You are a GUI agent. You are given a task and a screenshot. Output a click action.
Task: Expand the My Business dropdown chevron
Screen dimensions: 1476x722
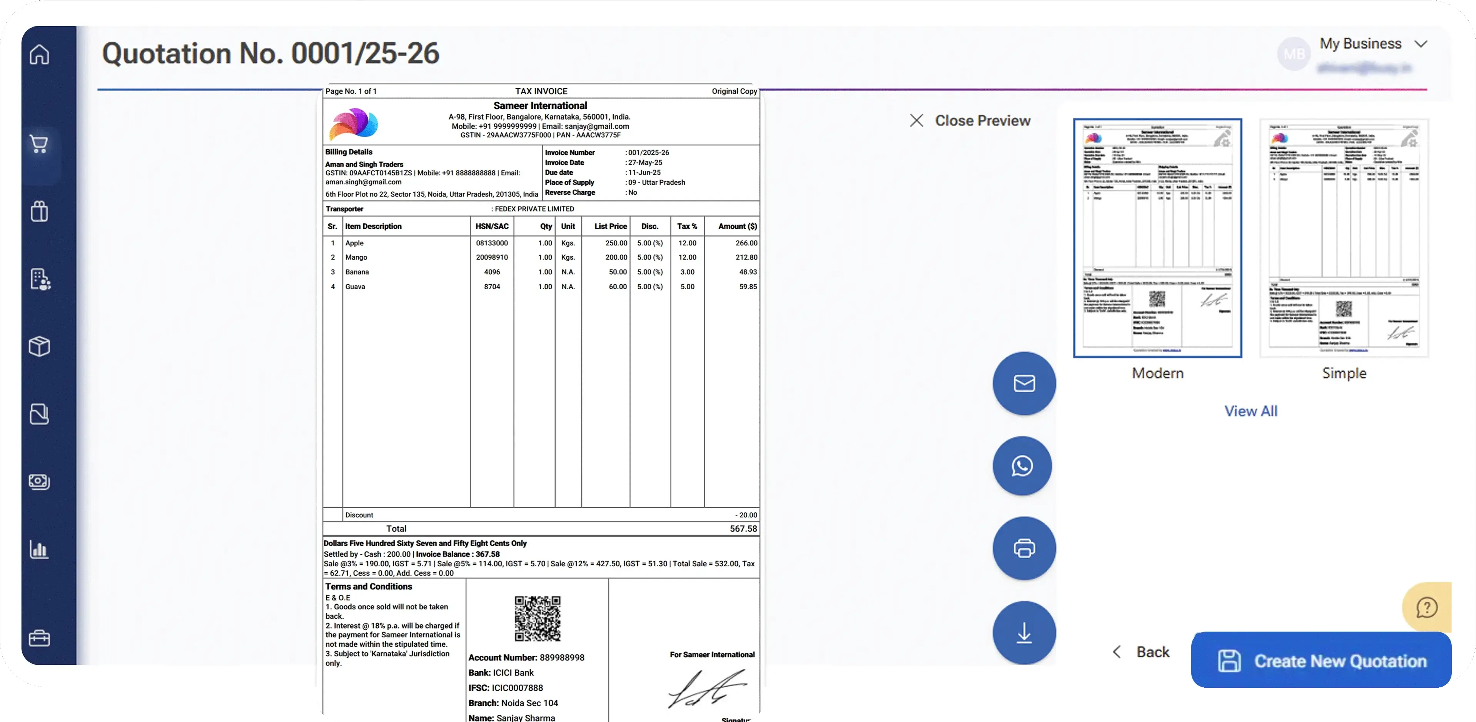click(x=1421, y=44)
